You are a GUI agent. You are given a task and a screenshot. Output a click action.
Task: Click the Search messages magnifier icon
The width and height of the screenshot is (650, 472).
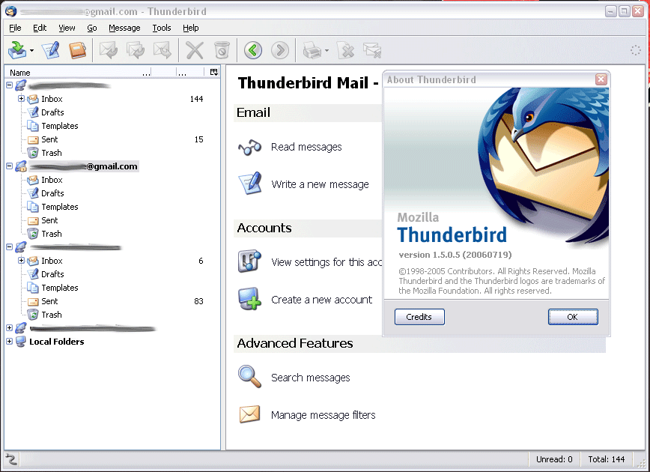pyautogui.click(x=249, y=376)
